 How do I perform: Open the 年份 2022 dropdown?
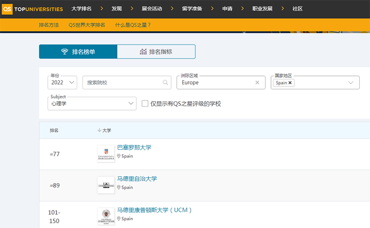pyautogui.click(x=62, y=82)
